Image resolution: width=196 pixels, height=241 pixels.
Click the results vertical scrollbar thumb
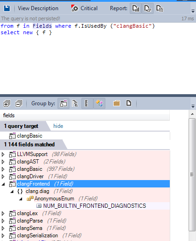click(192, 175)
